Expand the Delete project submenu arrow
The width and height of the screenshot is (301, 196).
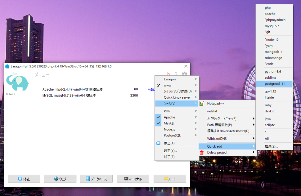[254, 152]
